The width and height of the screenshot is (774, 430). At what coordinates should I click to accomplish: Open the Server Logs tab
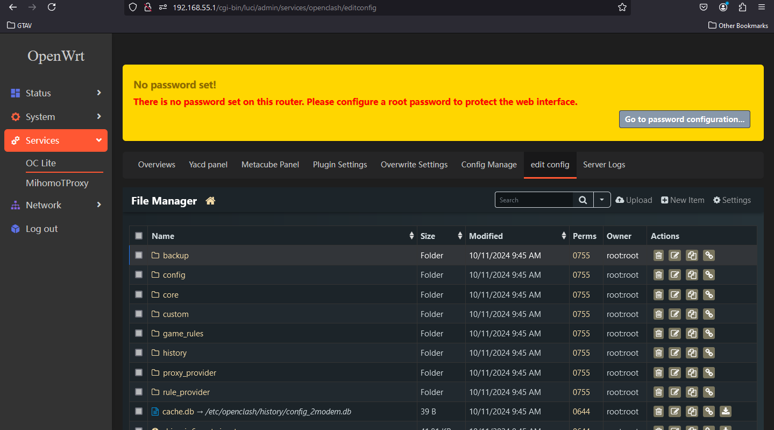(604, 165)
